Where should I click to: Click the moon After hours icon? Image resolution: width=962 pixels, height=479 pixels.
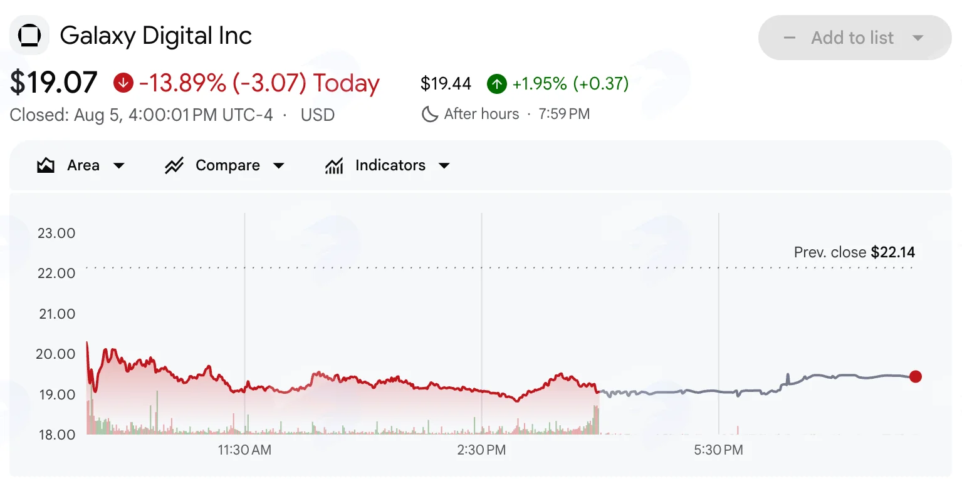[429, 114]
